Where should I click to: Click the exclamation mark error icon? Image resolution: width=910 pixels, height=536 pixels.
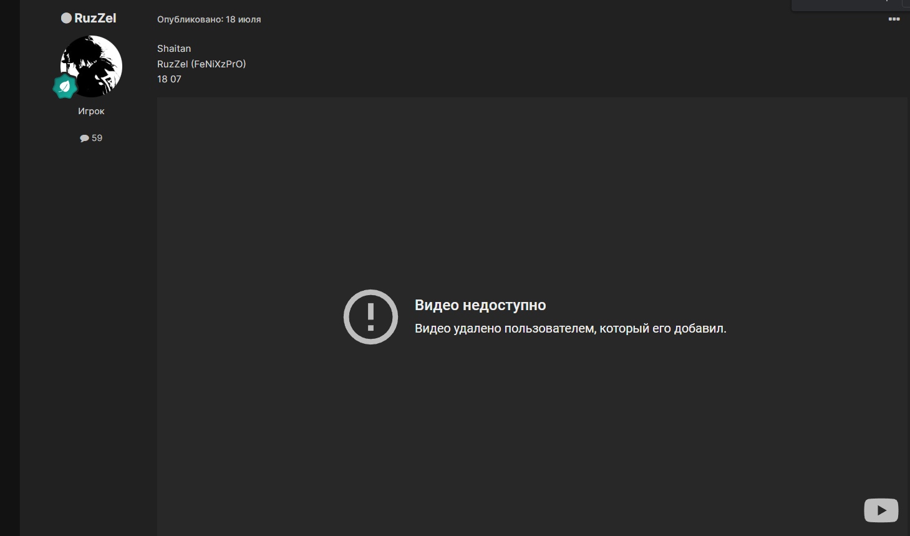[x=370, y=317]
